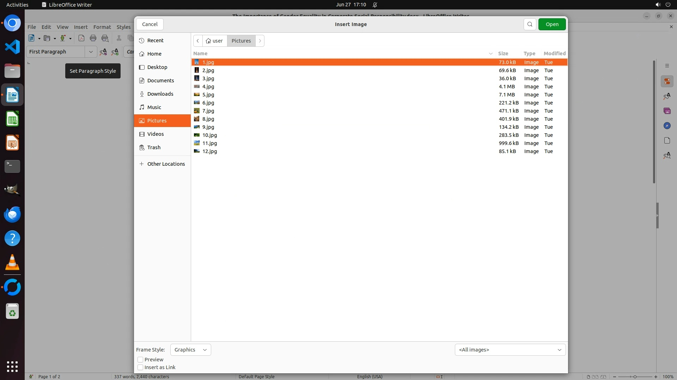Click the back arrow in path bar
The width and height of the screenshot is (677, 380).
pyautogui.click(x=198, y=41)
